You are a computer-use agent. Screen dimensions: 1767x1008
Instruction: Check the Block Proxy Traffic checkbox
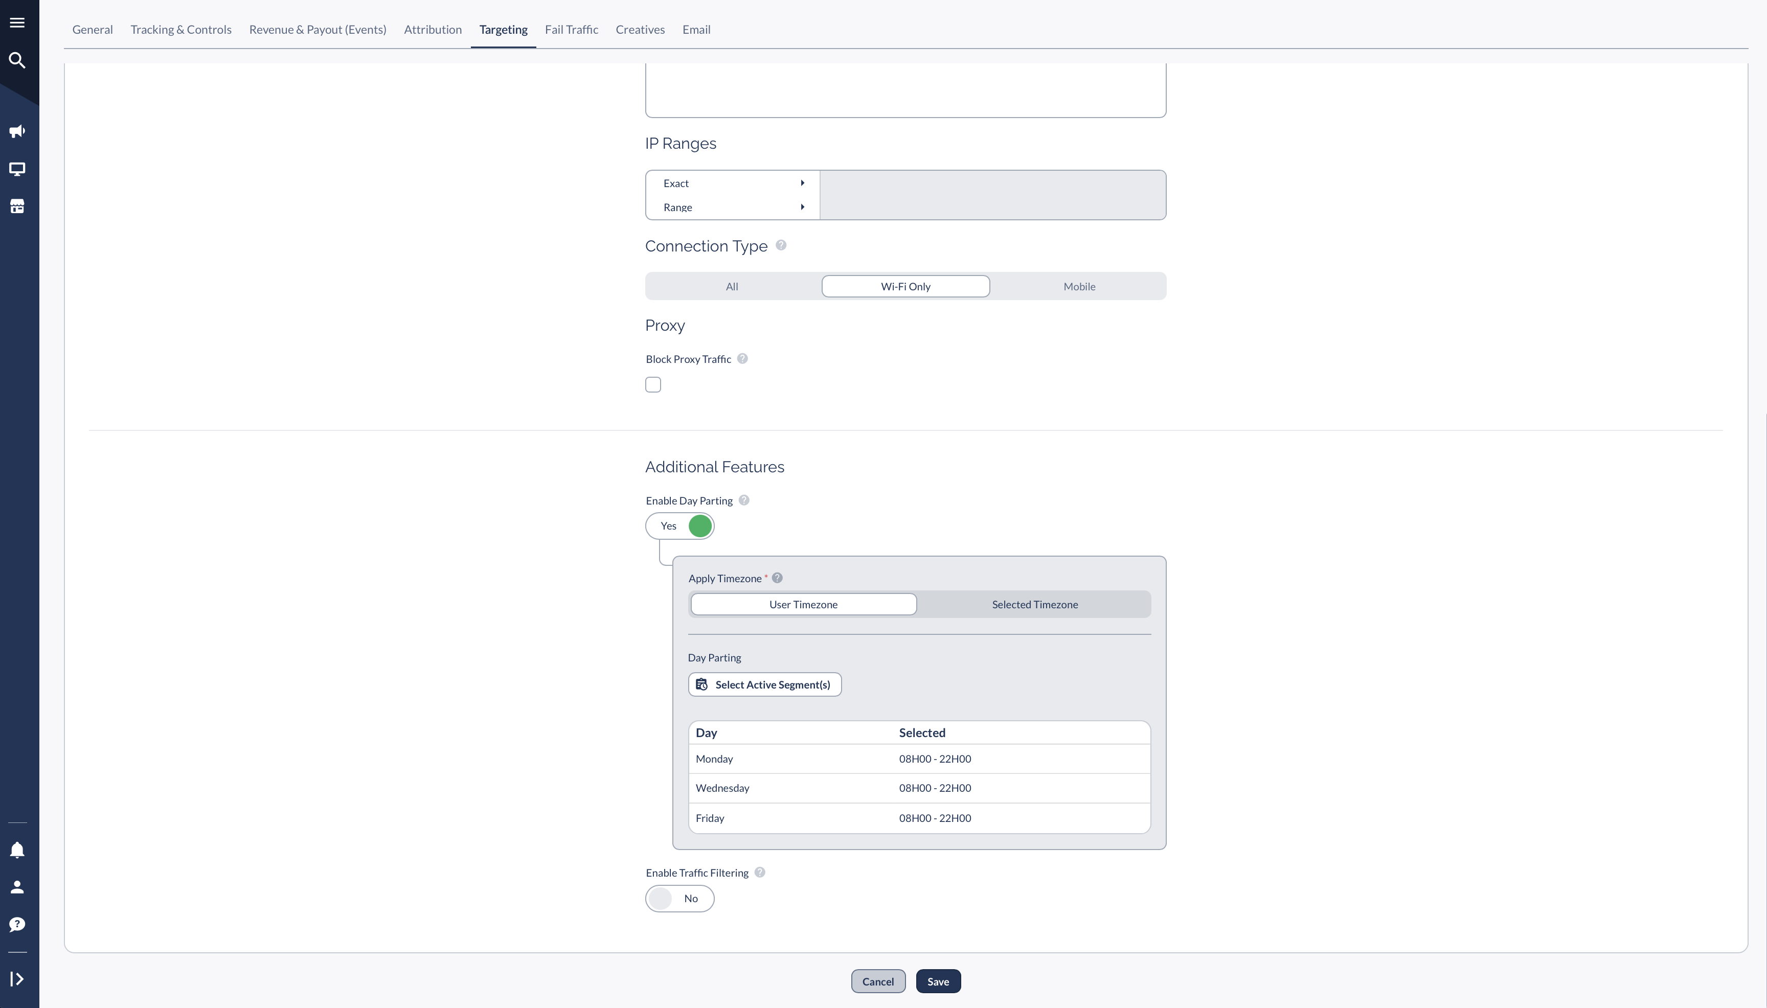653,385
